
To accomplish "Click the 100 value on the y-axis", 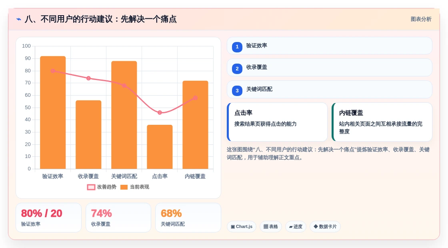I will tap(26, 46).
